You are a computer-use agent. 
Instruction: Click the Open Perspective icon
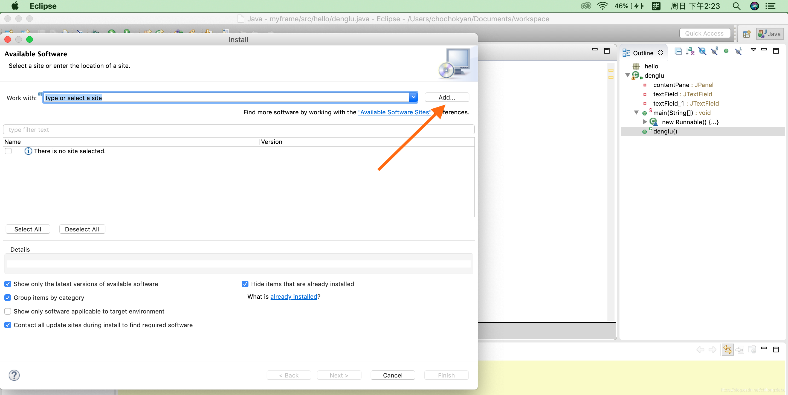(747, 34)
